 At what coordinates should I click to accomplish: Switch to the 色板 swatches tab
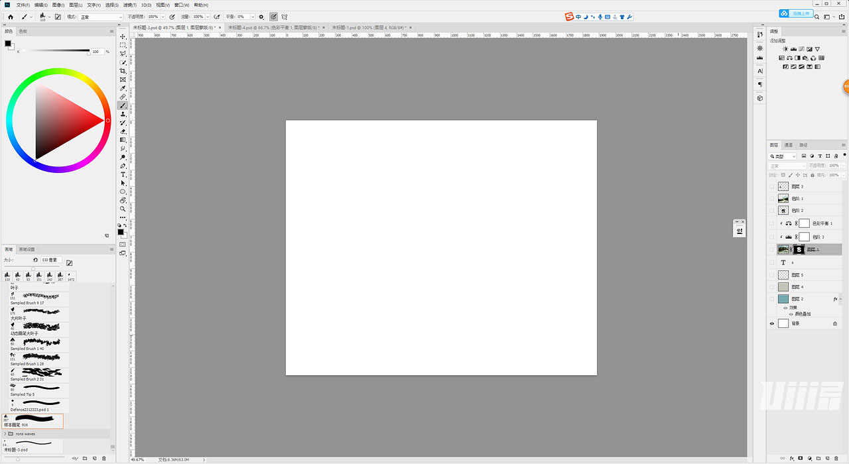[23, 31]
